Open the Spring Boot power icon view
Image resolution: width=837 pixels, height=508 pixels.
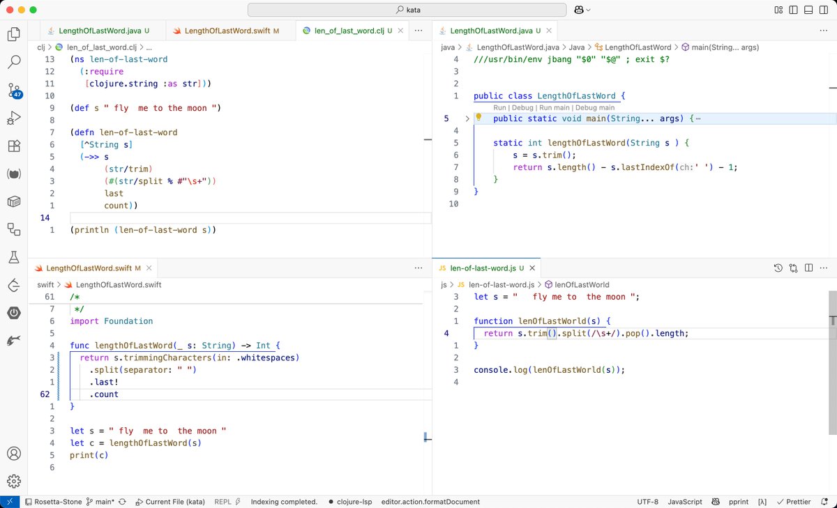(x=14, y=312)
